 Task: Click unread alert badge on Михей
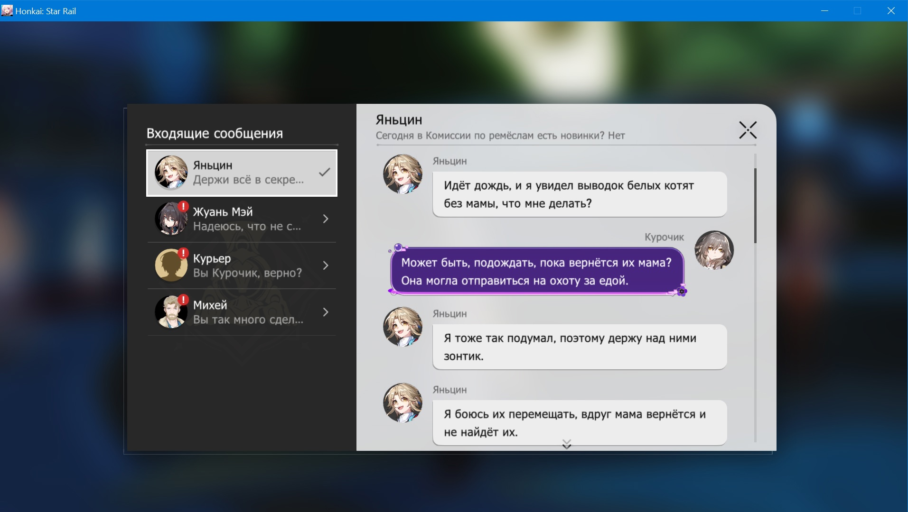pos(183,300)
